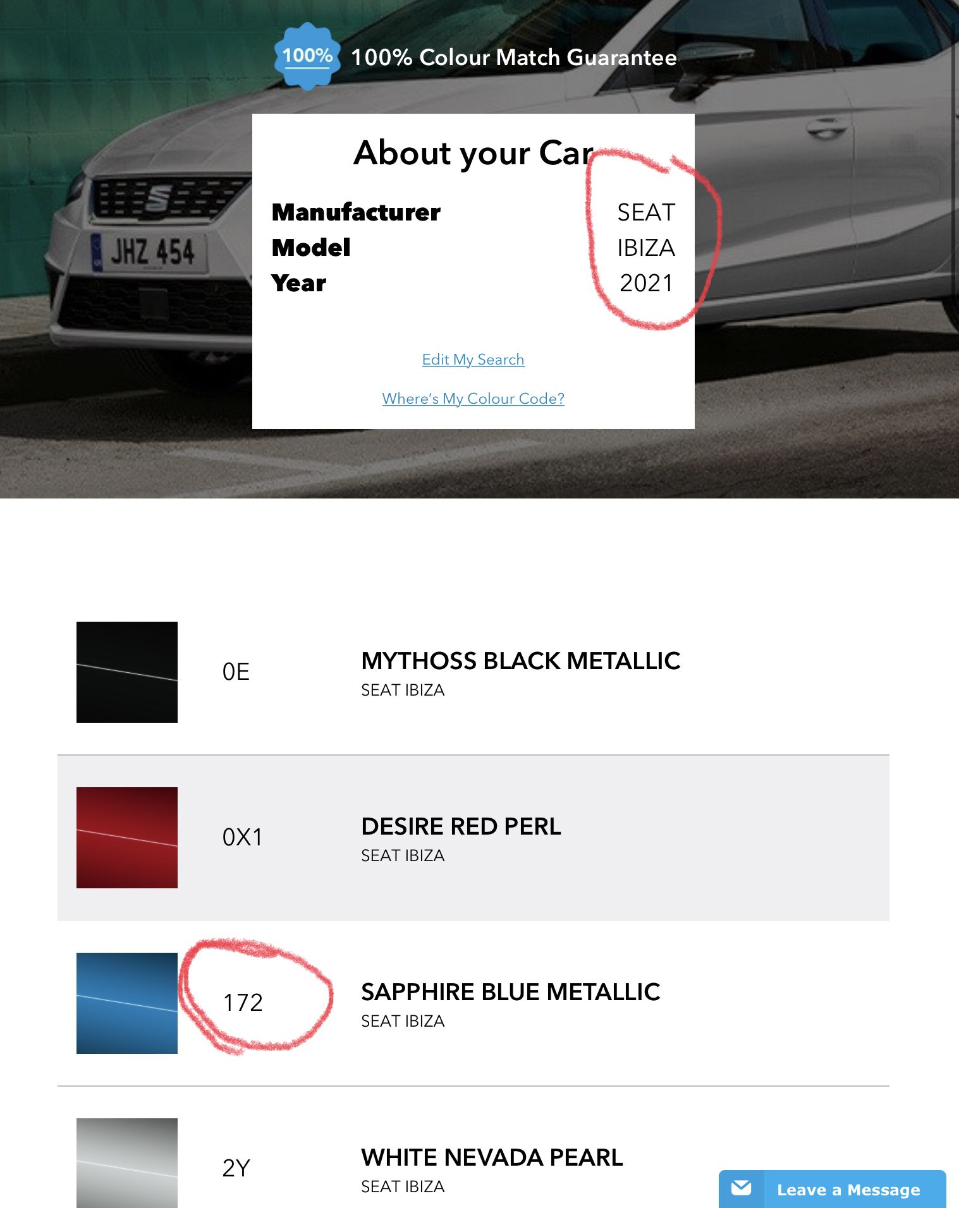Click colour code 2Y
This screenshot has width=959, height=1208.
(x=236, y=1168)
